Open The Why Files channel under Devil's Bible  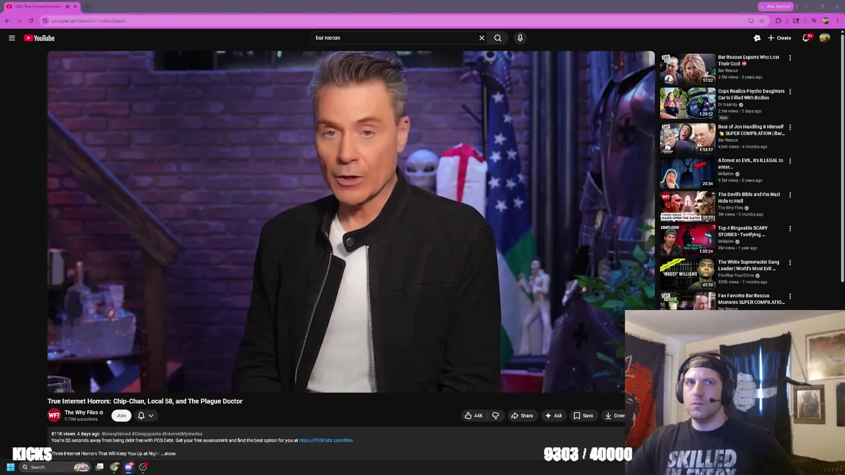pyautogui.click(x=731, y=208)
